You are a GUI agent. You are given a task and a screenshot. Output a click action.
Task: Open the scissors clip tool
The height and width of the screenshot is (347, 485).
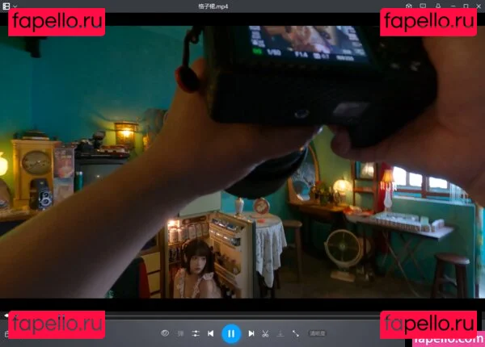pyautogui.click(x=265, y=332)
